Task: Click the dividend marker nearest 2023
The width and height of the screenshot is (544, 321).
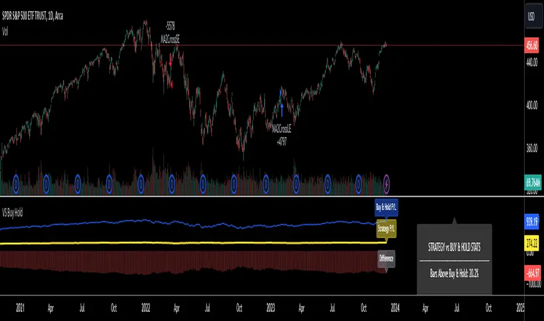Action: pyautogui.click(x=266, y=184)
